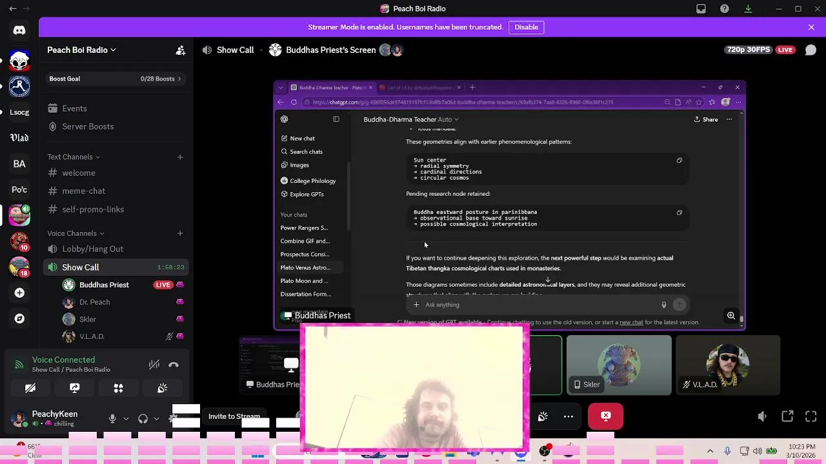Open the chat bubble icon near LIVE badge
This screenshot has width=826, height=464.
pyautogui.click(x=811, y=50)
